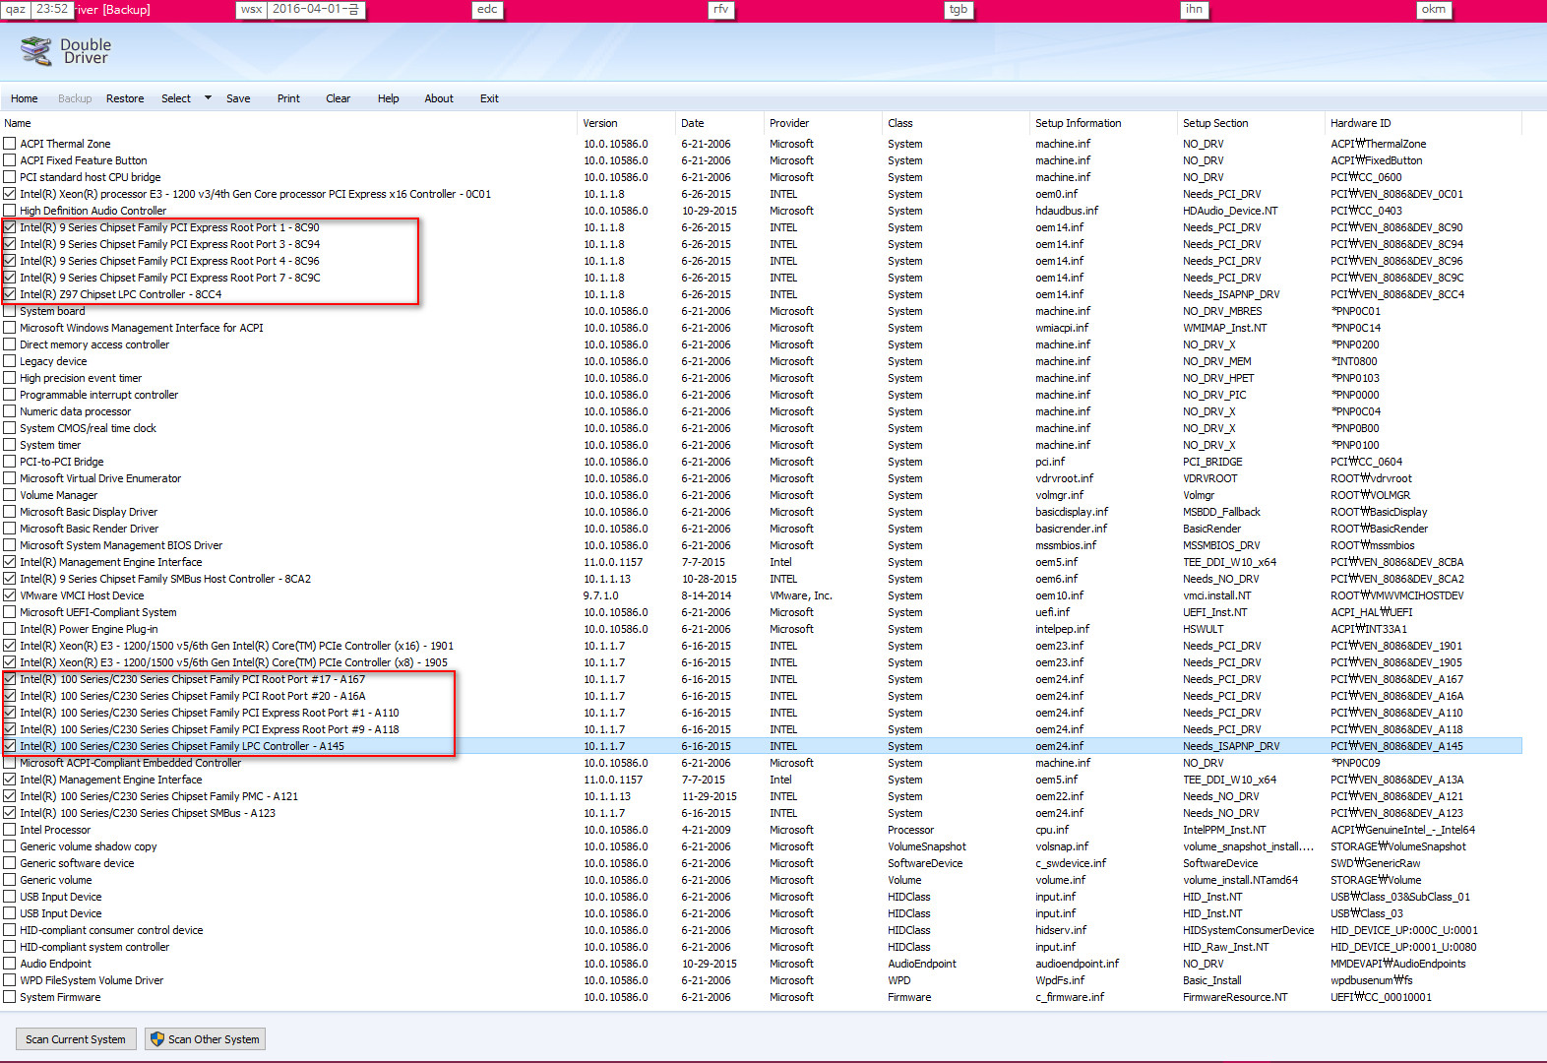
Task: Click AudioEndpoint class cell
Action: (x=922, y=964)
